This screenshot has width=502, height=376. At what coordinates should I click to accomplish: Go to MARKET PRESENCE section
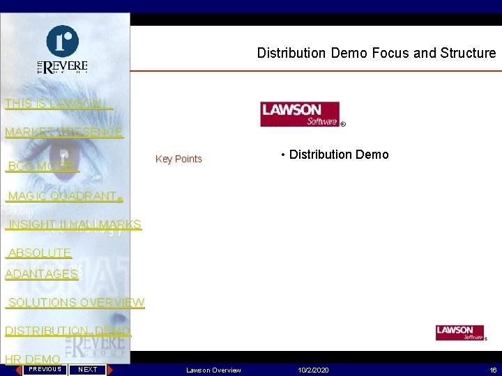(64, 132)
